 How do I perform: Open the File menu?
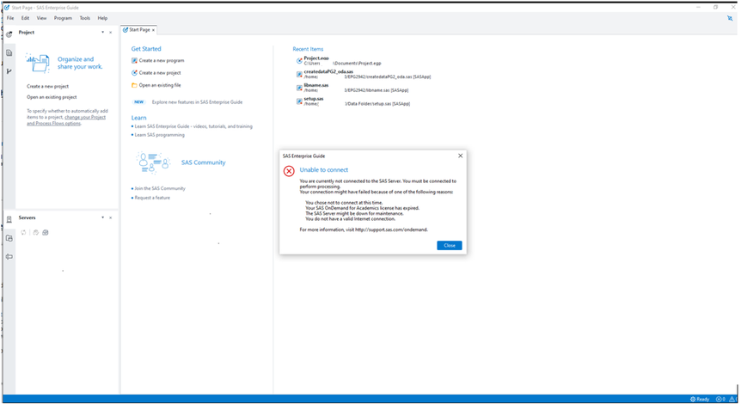coord(10,18)
